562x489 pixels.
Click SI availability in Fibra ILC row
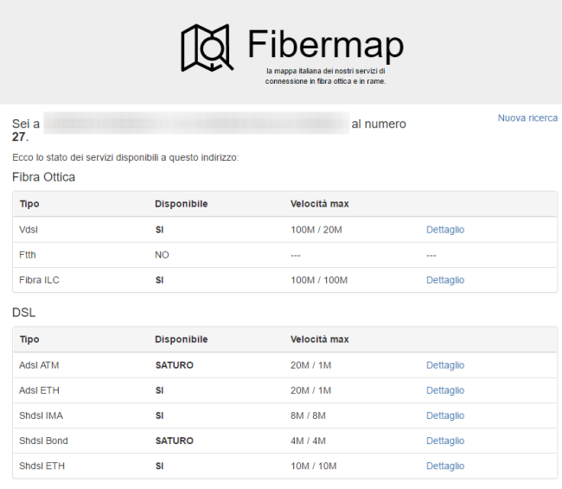[159, 280]
